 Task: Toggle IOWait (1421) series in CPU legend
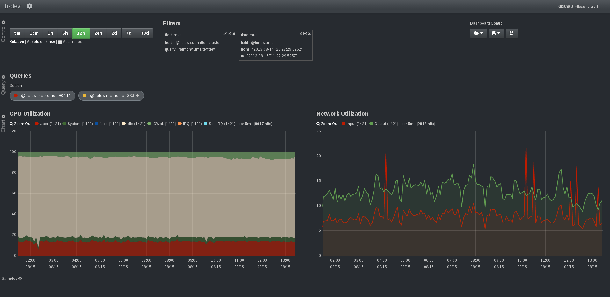click(x=162, y=124)
